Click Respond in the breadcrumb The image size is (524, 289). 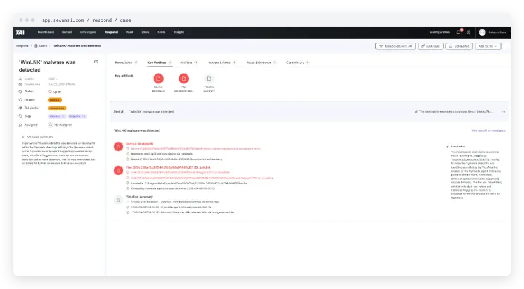(x=22, y=46)
